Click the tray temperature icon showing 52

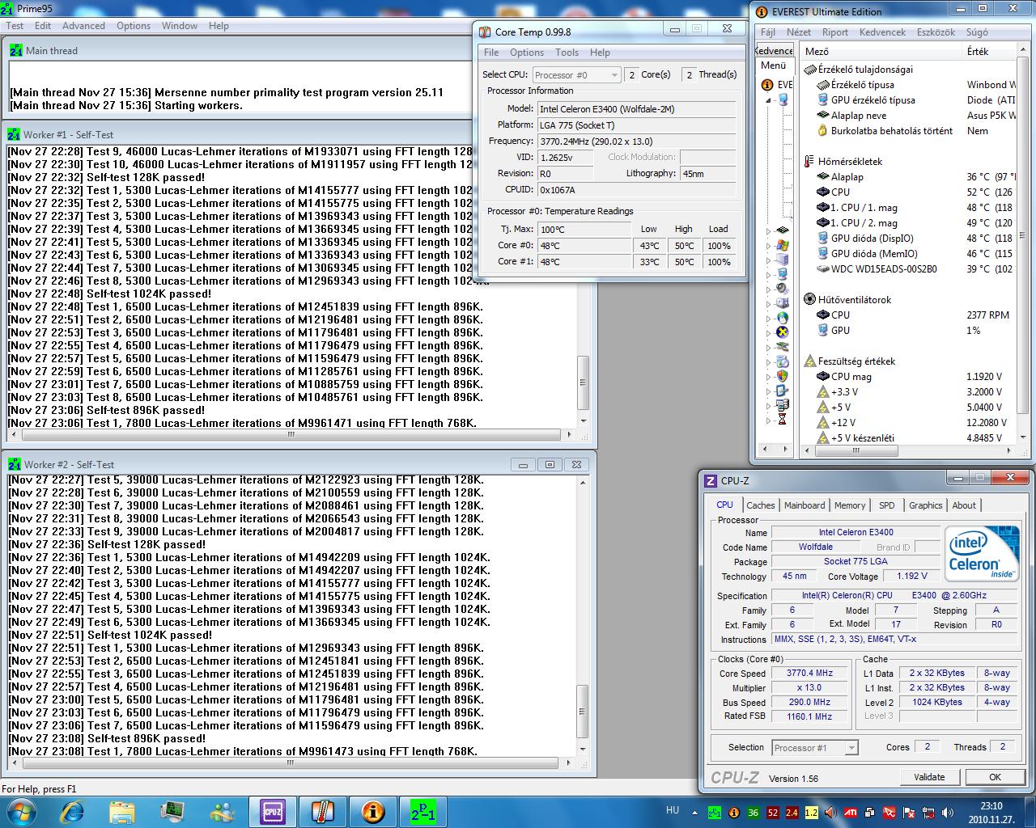pos(773,812)
